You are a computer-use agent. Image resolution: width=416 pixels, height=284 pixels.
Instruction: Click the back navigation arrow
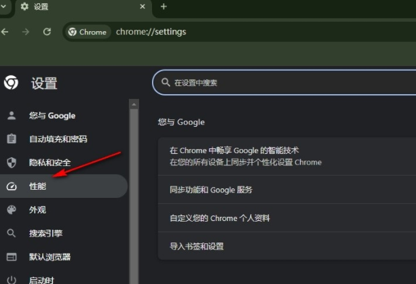[x=5, y=32]
